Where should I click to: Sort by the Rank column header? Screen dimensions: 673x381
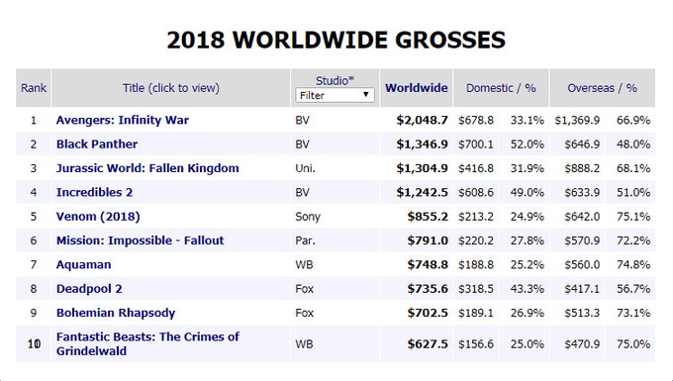(x=34, y=88)
